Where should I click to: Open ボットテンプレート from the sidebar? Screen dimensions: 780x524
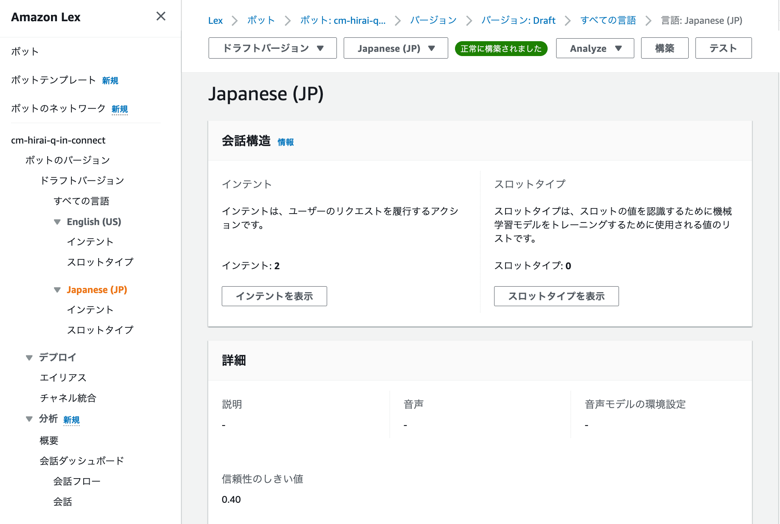point(53,80)
